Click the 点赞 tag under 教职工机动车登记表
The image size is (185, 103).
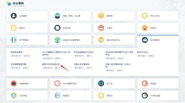(58, 68)
